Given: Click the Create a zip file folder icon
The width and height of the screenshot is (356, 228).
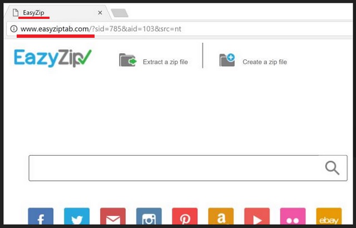Looking at the screenshot, I should [x=227, y=60].
